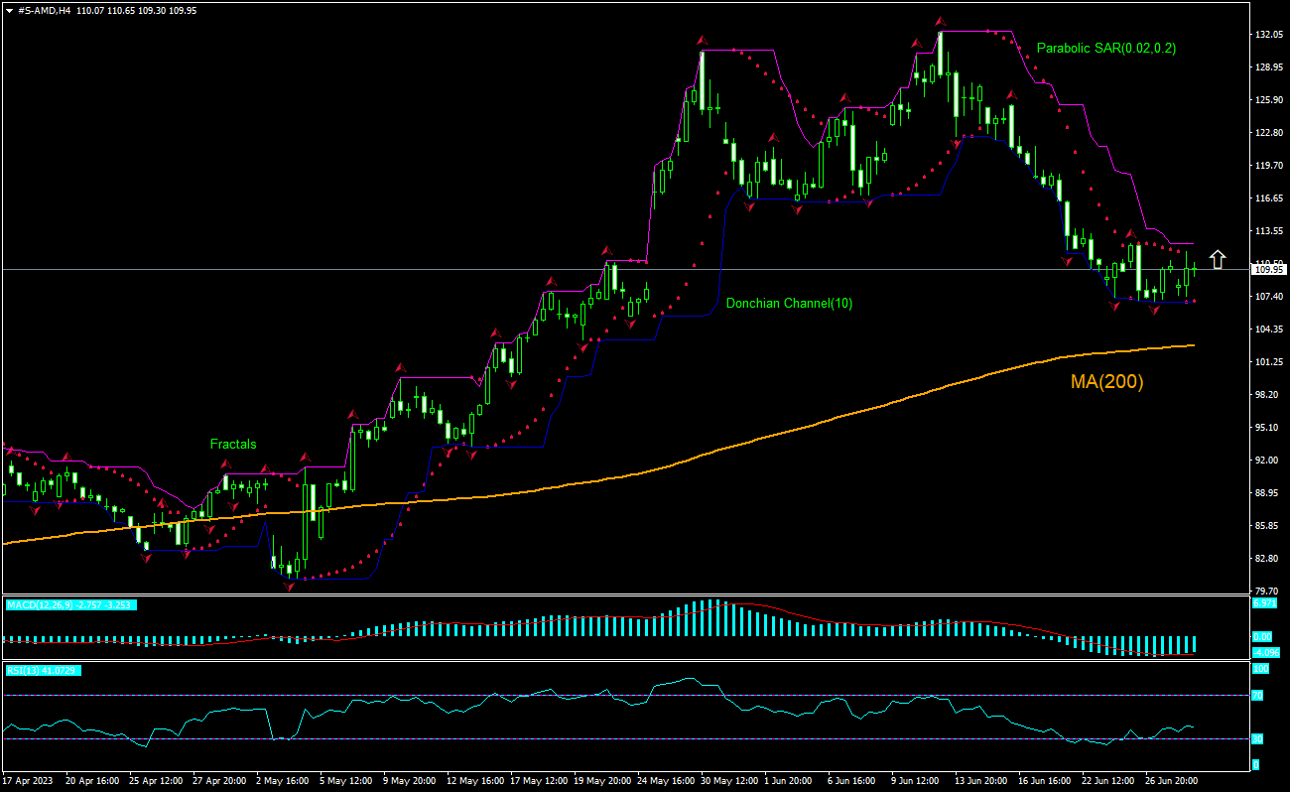The image size is (1290, 792).
Task: Click the down fractal marker below recent candles
Action: (x=1154, y=310)
